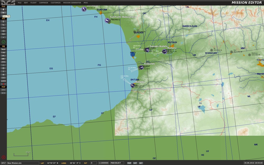Viewport: 264px width, 165px height.
Task: Select the bullseye point tool
Action: coord(3,71)
